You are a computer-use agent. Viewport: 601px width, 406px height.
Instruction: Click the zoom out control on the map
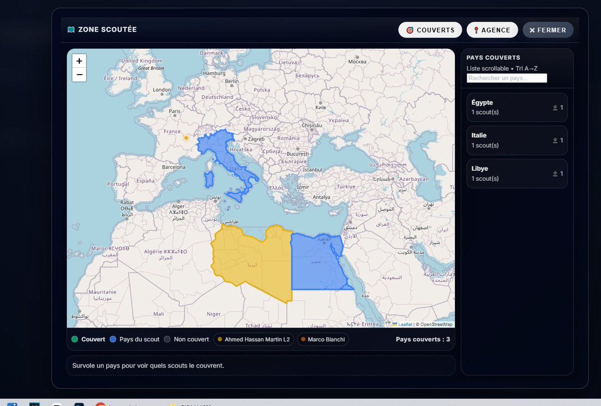[79, 75]
